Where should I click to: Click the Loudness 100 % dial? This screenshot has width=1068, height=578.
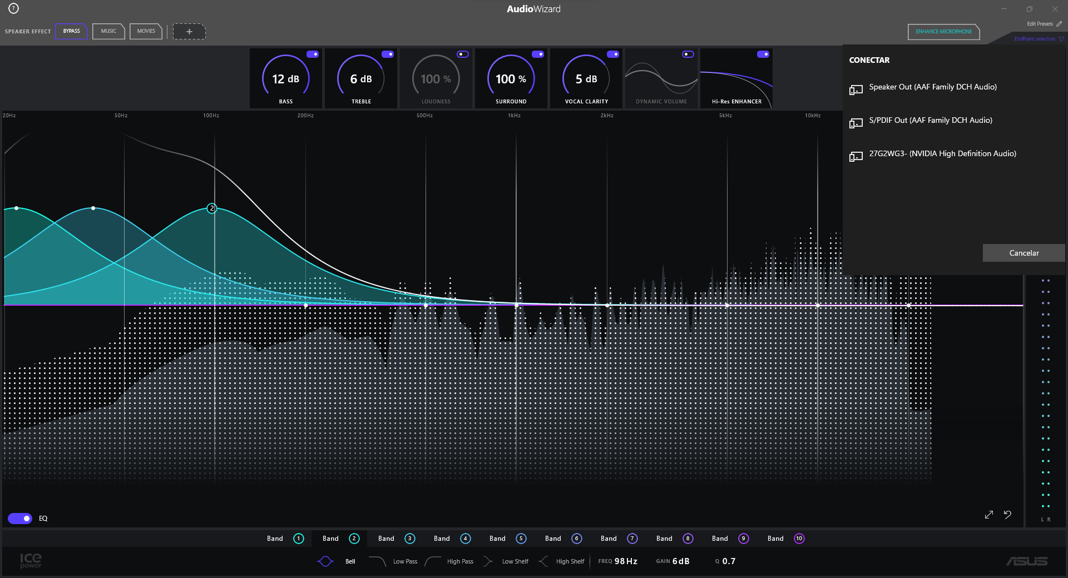click(436, 78)
